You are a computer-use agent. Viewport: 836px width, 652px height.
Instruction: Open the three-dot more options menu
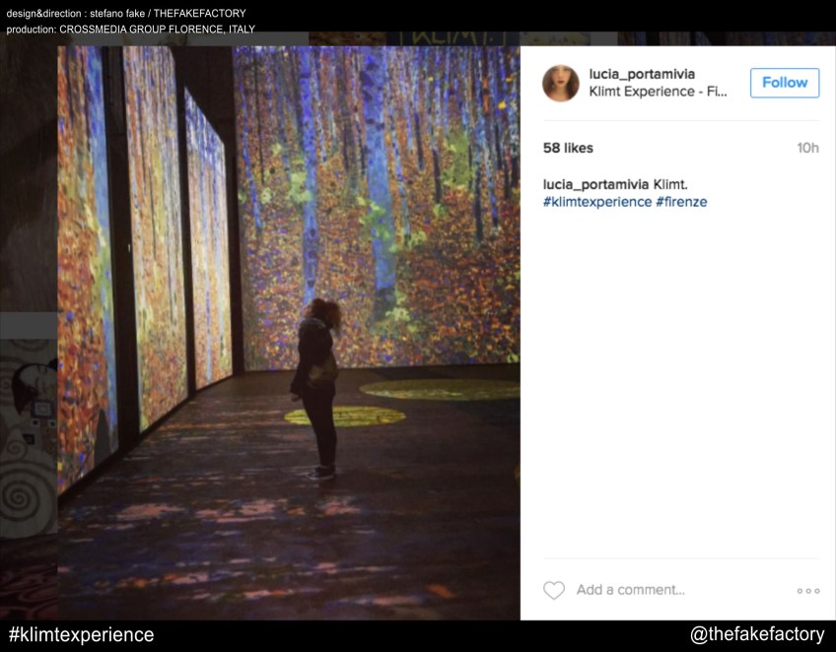808,591
